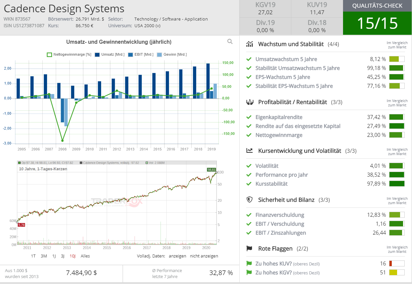Switch price chart to 1T range

pos(33,256)
